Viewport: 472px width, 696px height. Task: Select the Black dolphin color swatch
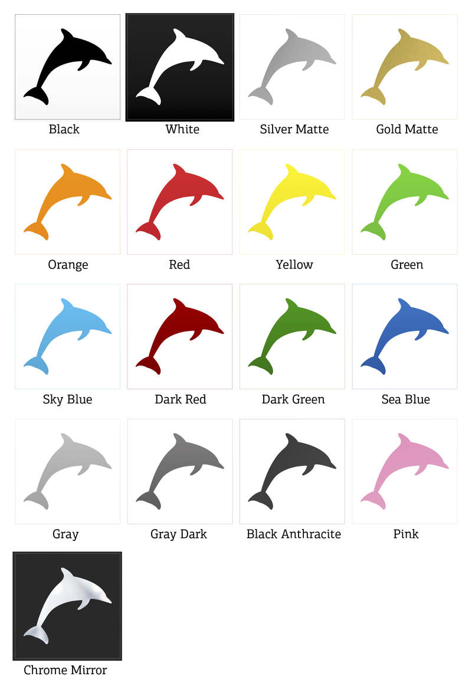[x=67, y=67]
